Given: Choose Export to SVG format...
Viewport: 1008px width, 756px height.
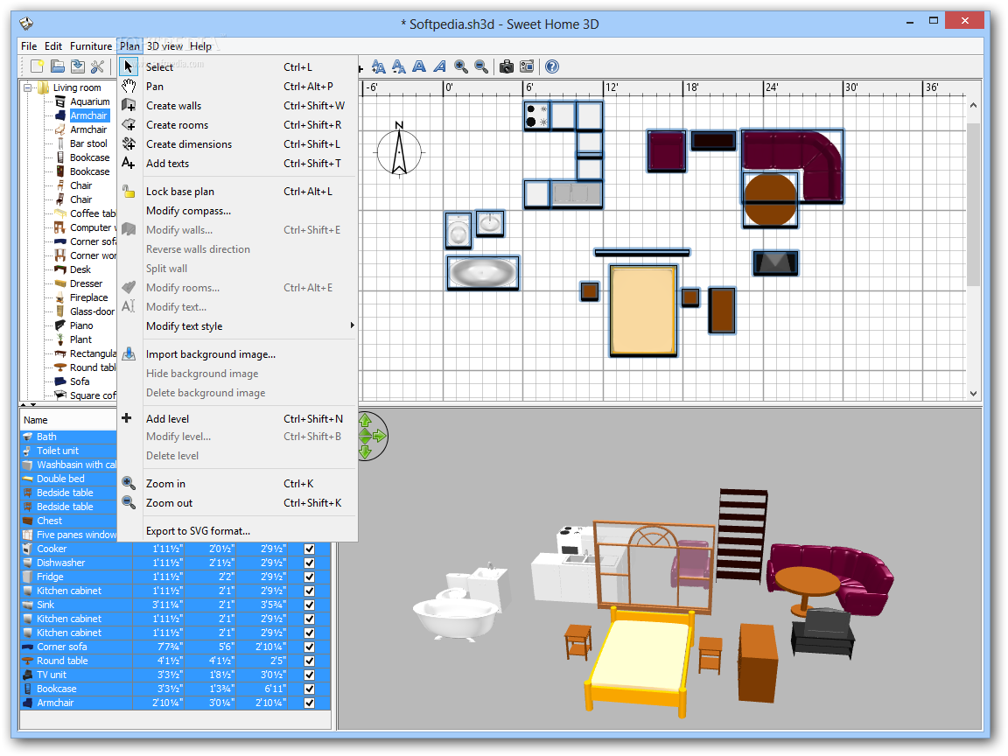Looking at the screenshot, I should [x=237, y=531].
